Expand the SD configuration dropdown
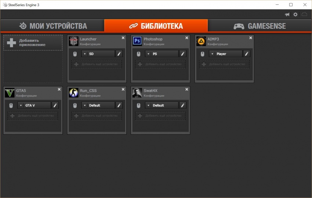This screenshot has height=198, width=312. pyautogui.click(x=98, y=54)
